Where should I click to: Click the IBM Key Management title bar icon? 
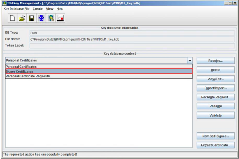click(4, 3)
